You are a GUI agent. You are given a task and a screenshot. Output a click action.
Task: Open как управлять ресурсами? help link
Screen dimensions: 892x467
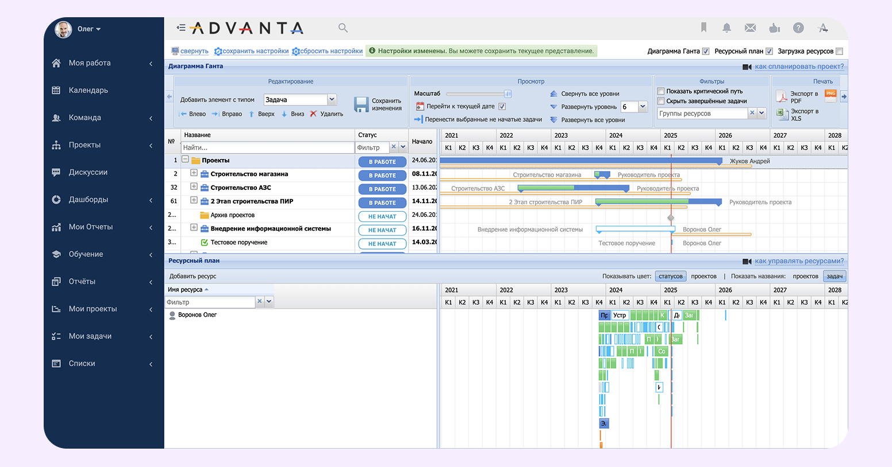tap(799, 261)
